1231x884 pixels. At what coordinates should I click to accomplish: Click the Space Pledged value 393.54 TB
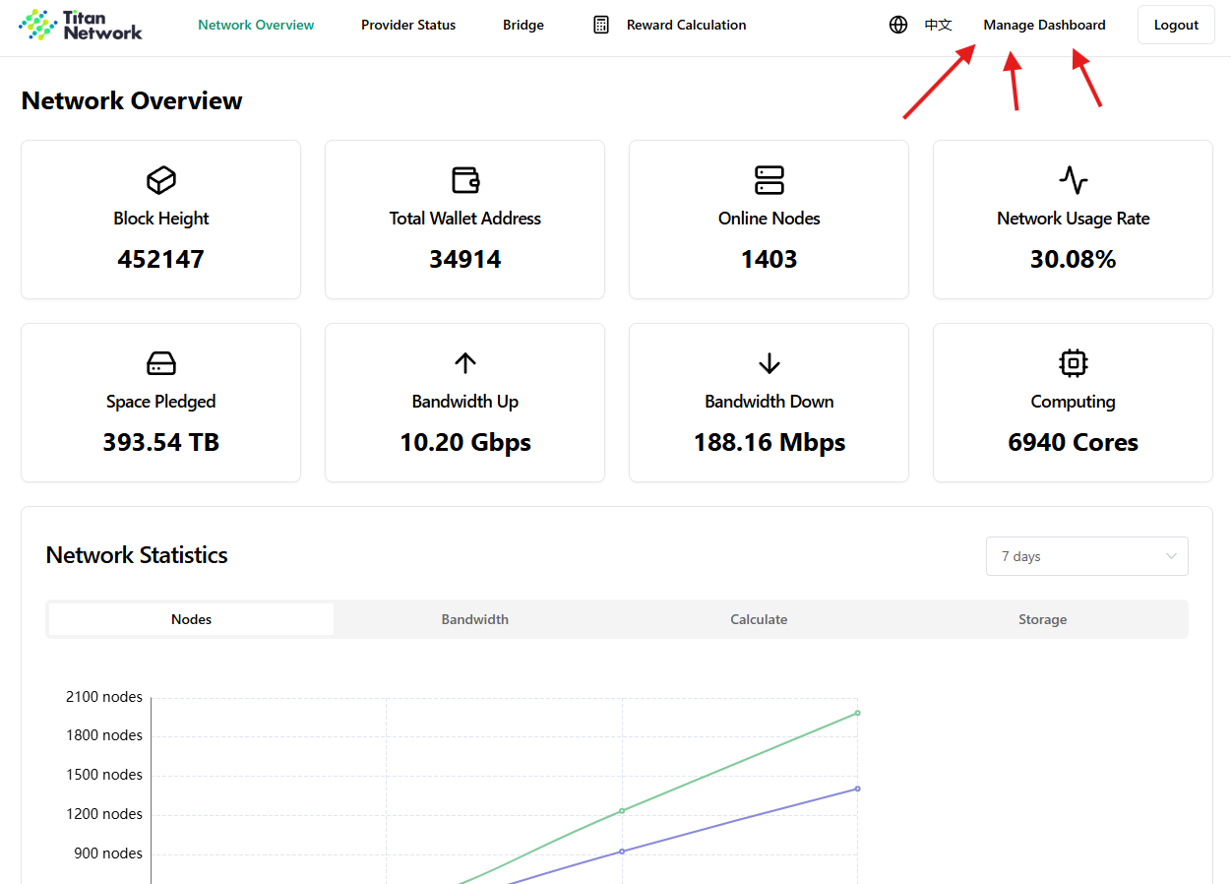click(x=161, y=442)
